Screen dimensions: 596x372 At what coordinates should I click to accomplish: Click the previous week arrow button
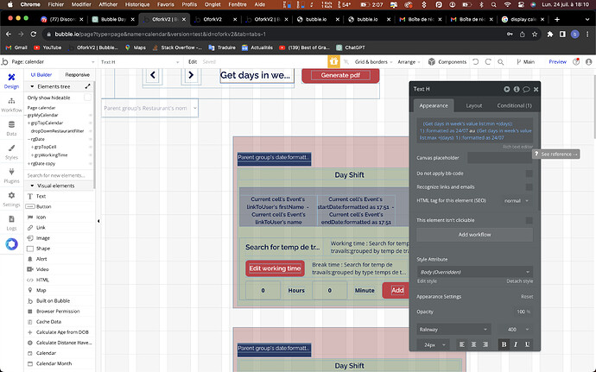153,75
